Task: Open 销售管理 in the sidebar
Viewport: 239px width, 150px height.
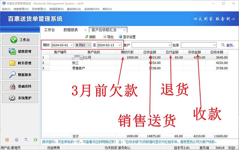Action: pos(20,52)
